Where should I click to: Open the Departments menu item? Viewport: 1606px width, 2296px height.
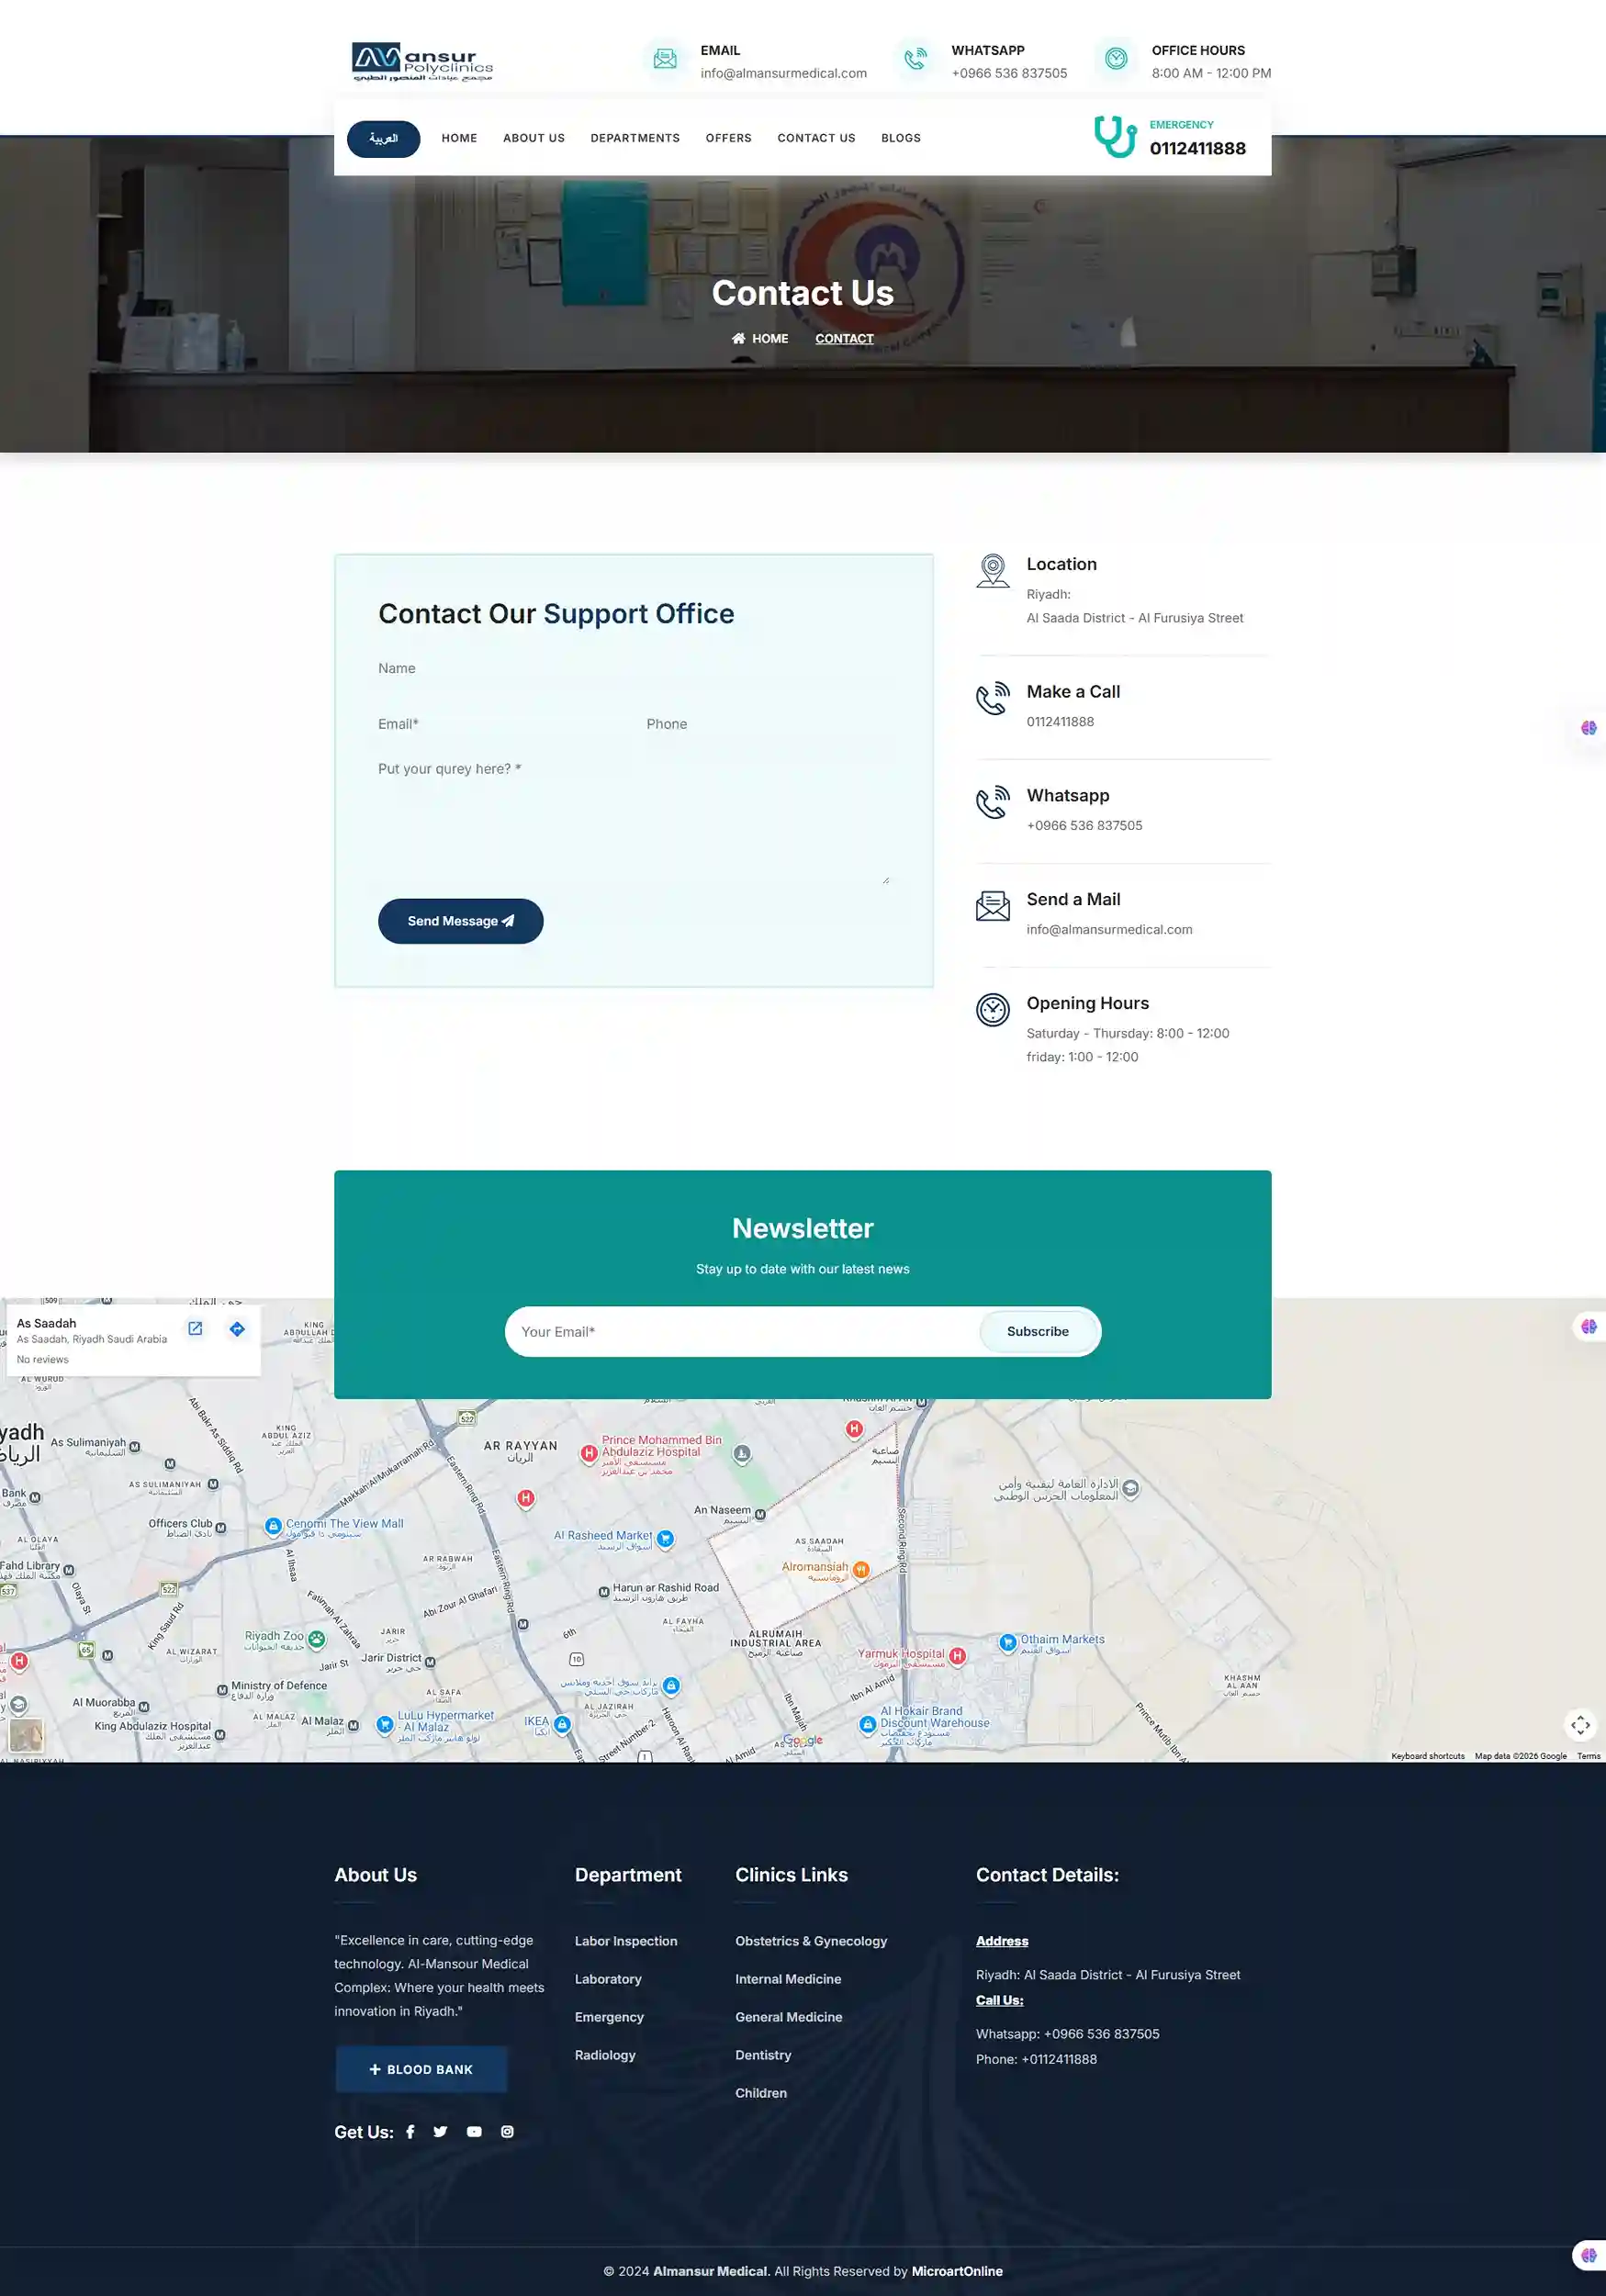click(x=635, y=138)
